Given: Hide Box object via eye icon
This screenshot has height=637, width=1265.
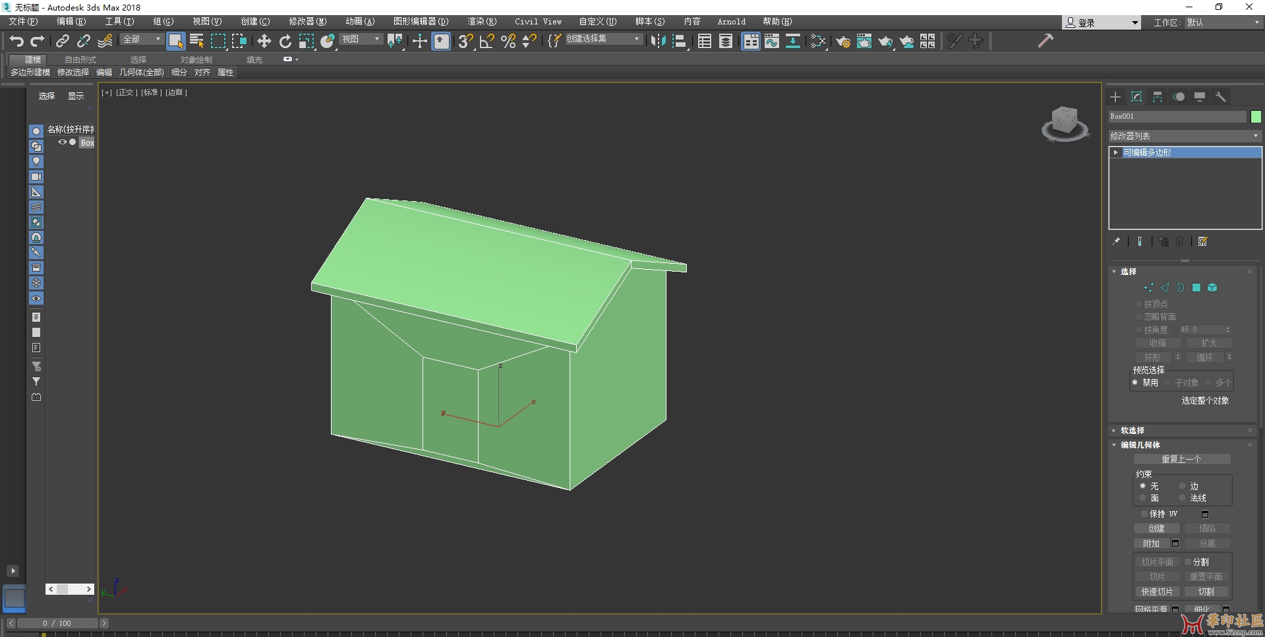Looking at the screenshot, I should tap(63, 142).
